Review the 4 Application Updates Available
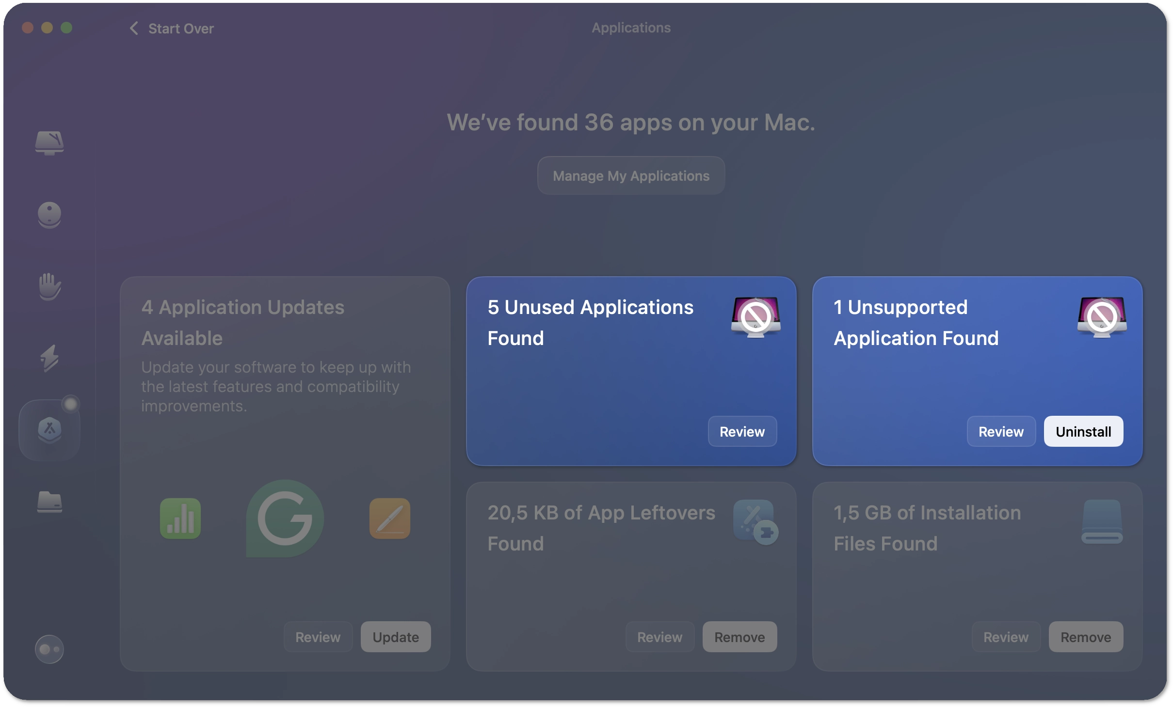Screen dimensions: 1173x707 (x=318, y=636)
